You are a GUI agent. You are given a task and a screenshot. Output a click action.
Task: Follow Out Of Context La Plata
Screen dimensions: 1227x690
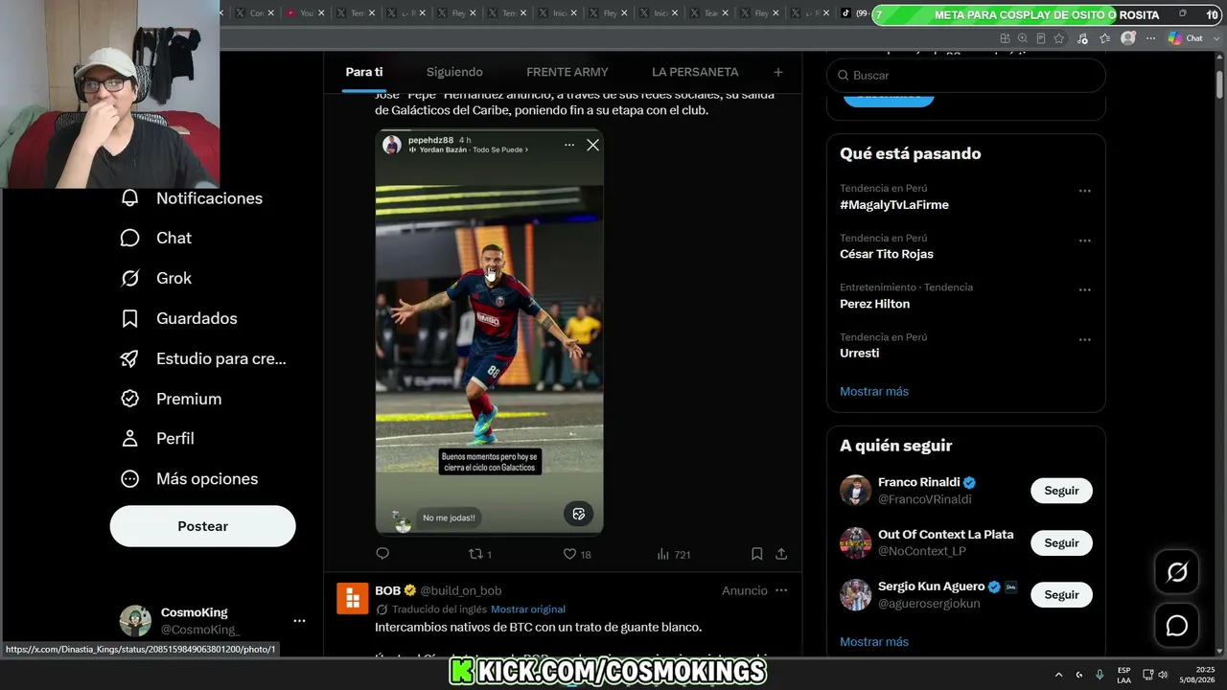(x=1061, y=543)
